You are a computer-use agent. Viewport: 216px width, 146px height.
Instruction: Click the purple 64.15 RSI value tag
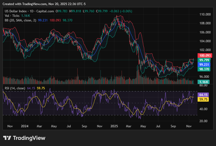pos(204,95)
